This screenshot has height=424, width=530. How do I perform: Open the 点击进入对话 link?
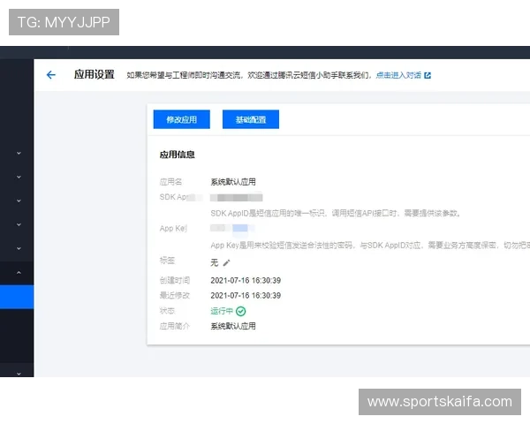click(x=398, y=75)
